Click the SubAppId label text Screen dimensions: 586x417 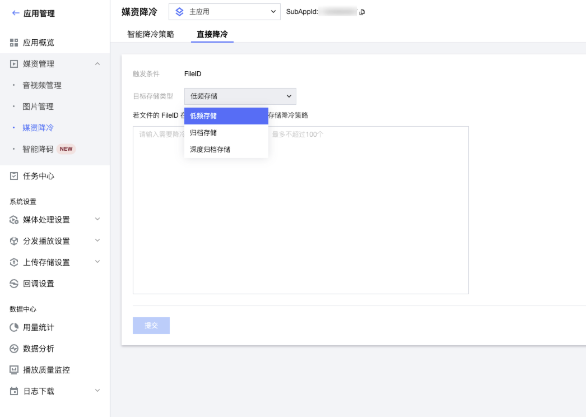pos(302,12)
